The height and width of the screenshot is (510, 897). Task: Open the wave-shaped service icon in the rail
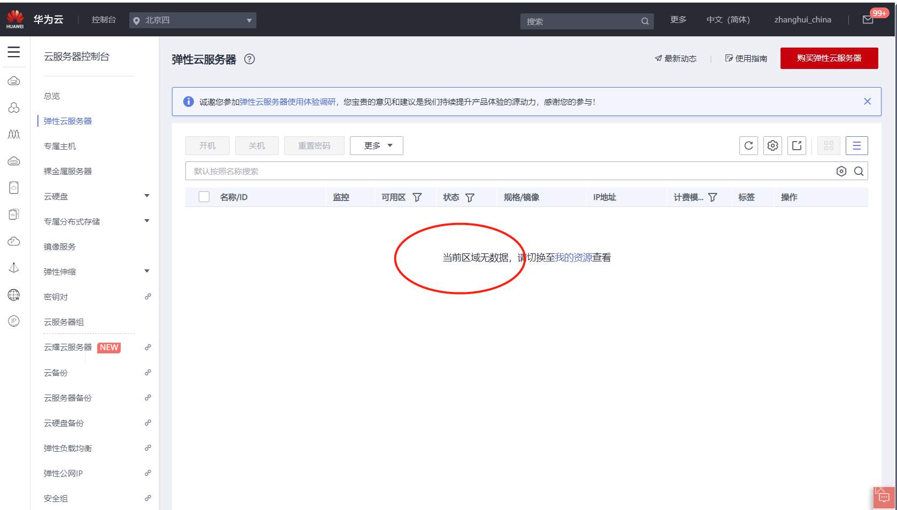click(14, 134)
